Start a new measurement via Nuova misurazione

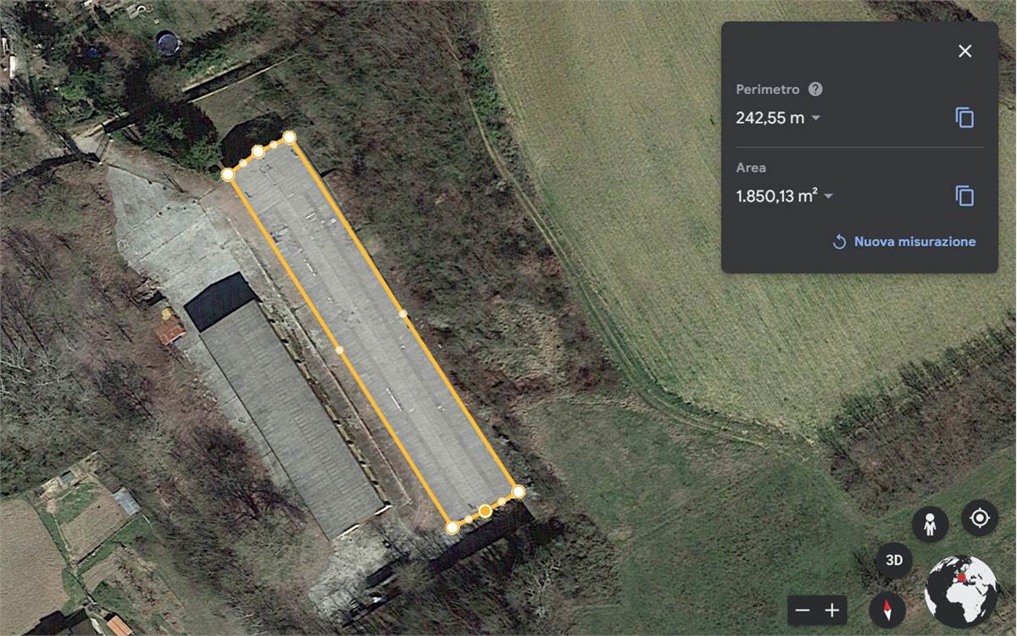tap(903, 241)
